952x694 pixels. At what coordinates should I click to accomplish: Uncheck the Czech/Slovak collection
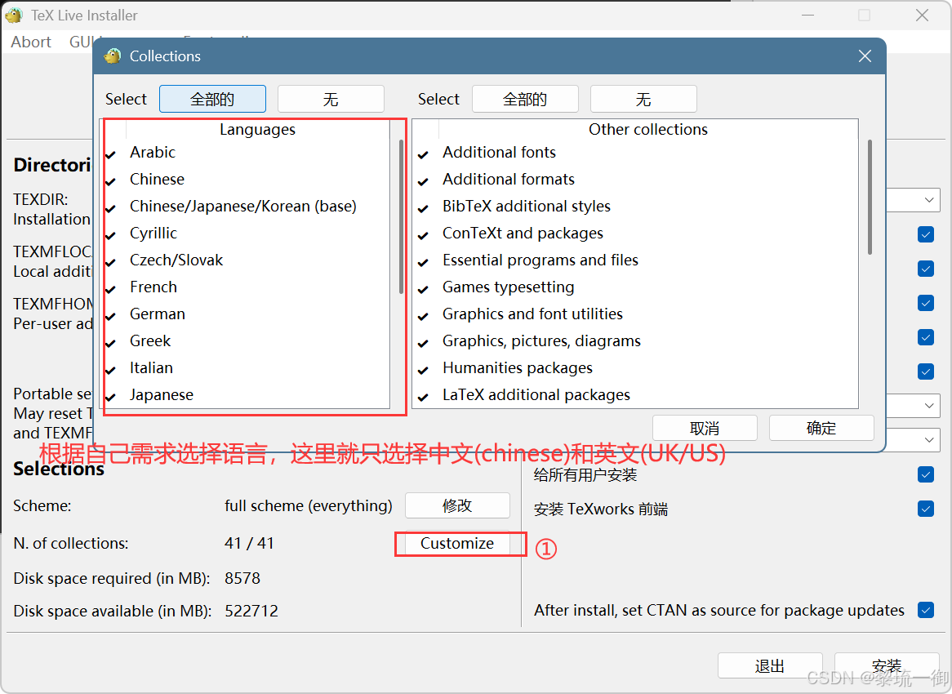click(x=111, y=262)
